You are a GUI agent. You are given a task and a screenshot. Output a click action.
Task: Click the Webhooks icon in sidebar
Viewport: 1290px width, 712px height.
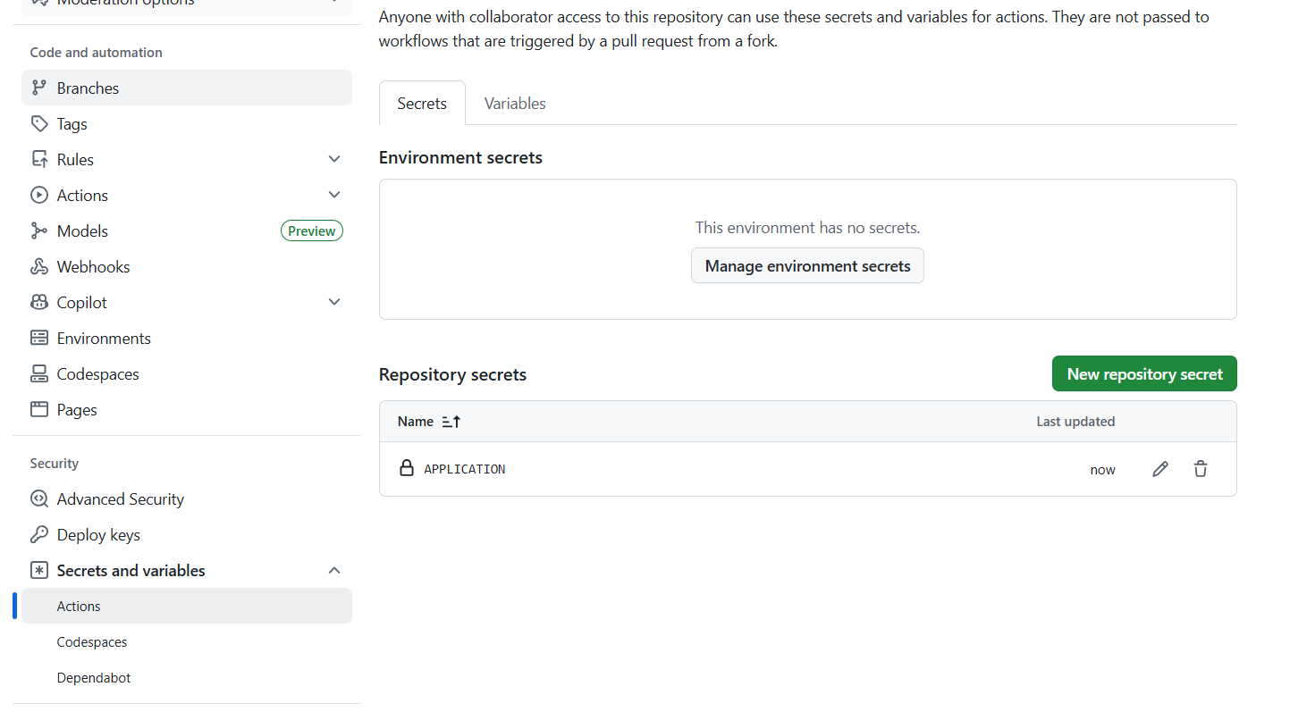(x=38, y=266)
